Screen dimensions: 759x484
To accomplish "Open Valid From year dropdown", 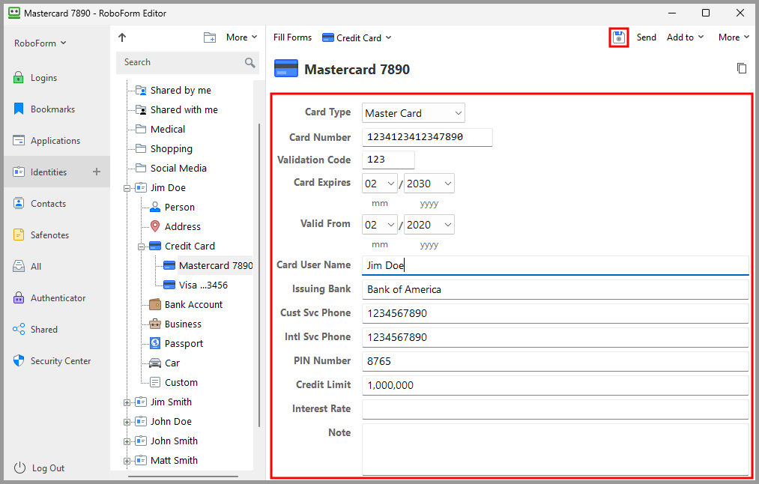I will click(x=429, y=225).
